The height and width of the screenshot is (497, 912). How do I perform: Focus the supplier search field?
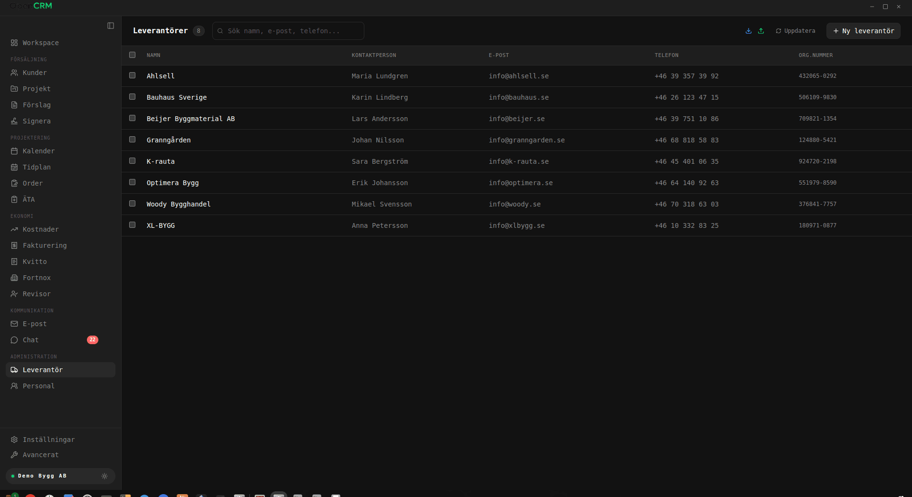tap(288, 31)
